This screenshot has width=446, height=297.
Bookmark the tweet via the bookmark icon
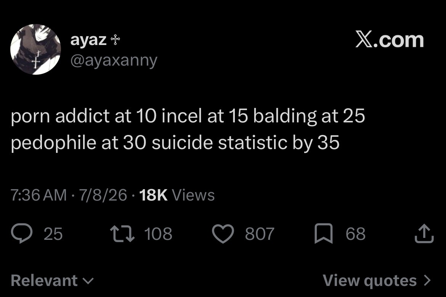[324, 234]
